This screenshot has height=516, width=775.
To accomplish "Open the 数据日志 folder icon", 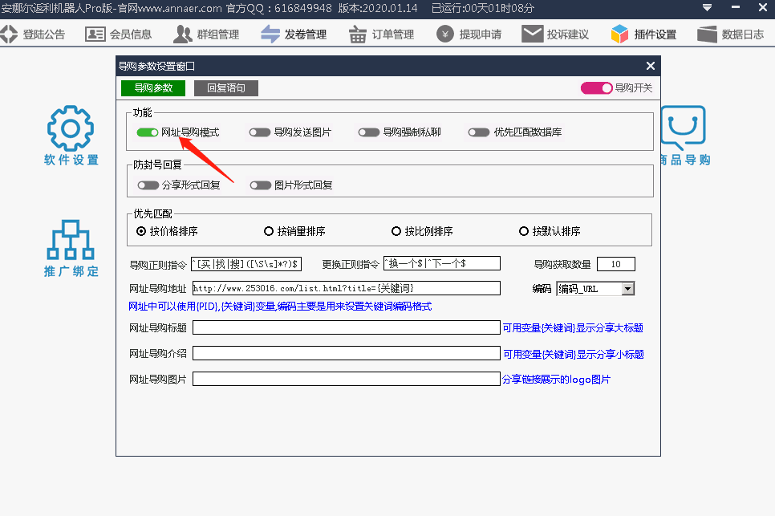I will (x=707, y=34).
